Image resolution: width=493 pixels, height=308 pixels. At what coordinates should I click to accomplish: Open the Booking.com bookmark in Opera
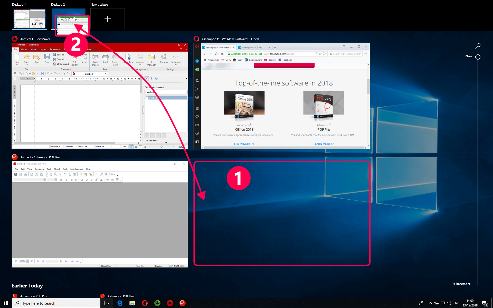(x=253, y=60)
